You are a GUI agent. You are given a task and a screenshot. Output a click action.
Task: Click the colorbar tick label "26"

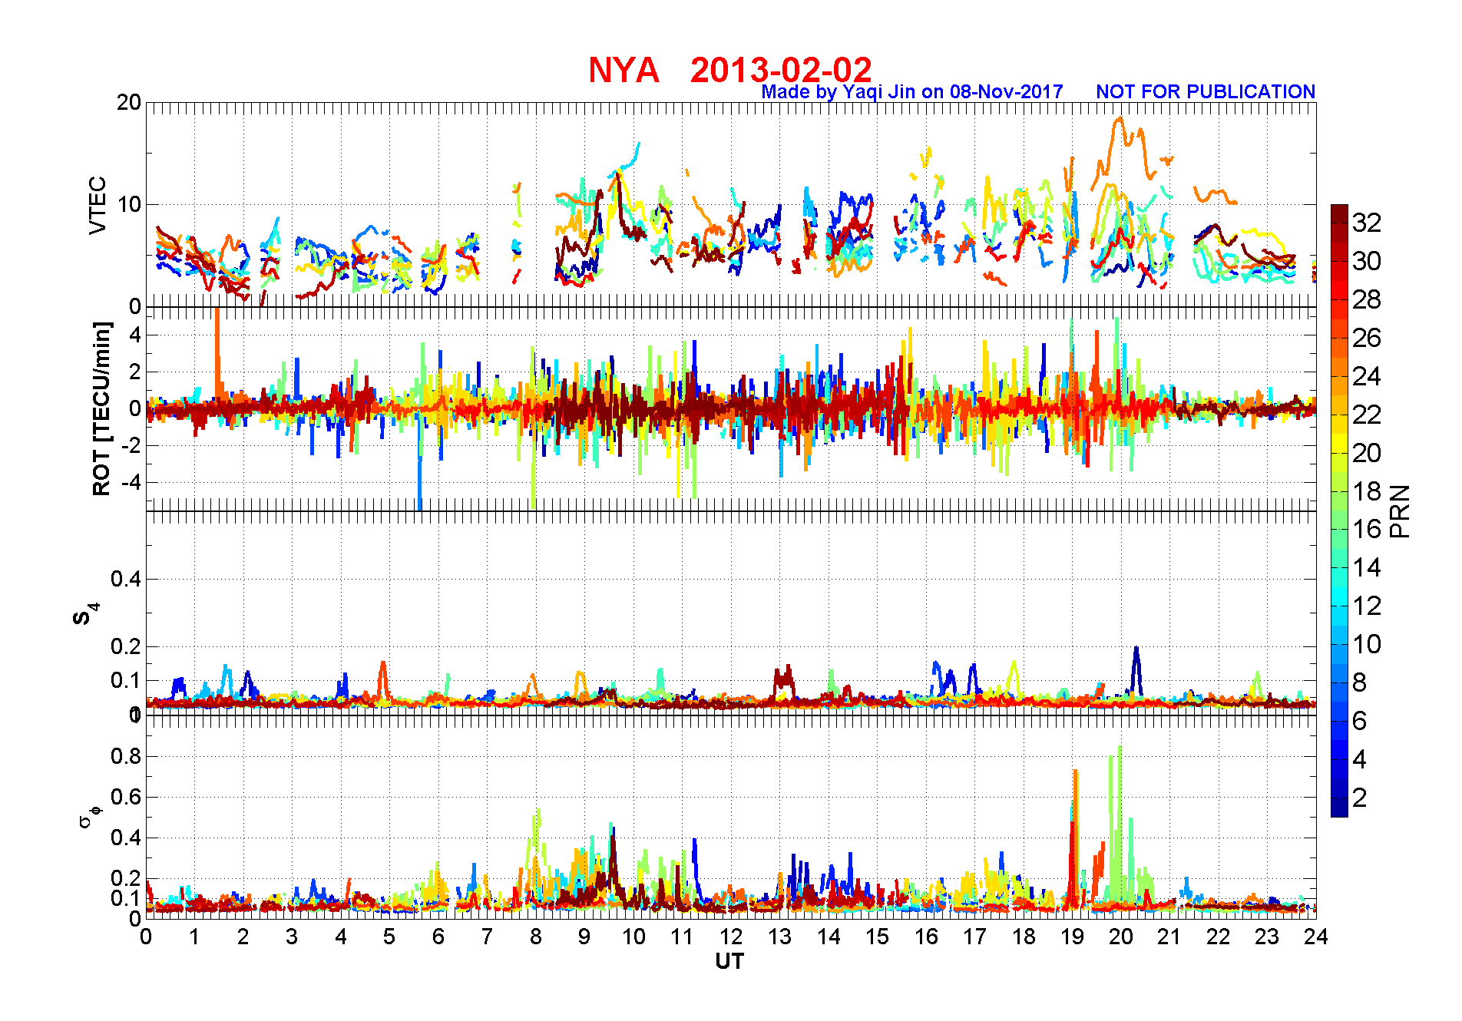1367,338
